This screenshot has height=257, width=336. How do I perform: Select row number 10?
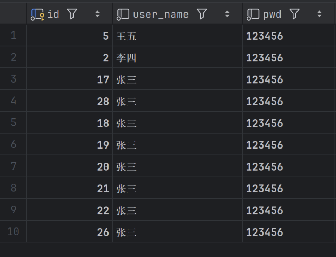pyautogui.click(x=13, y=231)
